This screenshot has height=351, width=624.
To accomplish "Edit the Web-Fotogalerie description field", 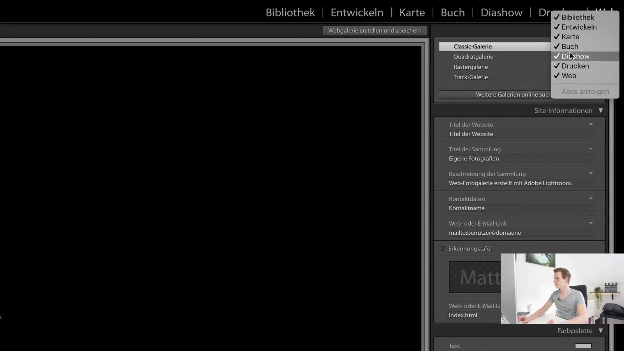I will (521, 183).
